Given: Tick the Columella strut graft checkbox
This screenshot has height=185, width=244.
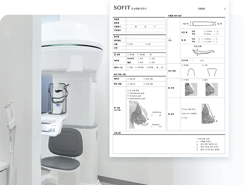Looking at the screenshot, I should (x=128, y=93).
